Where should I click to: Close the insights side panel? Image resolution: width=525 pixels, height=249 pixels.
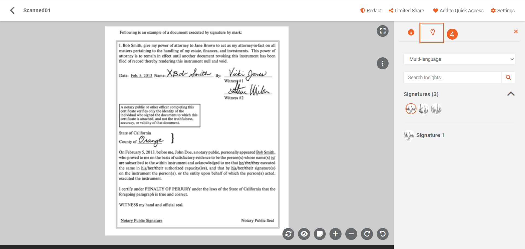(516, 31)
